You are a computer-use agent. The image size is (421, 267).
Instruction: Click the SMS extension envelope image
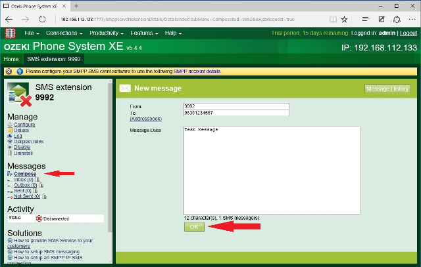pyautogui.click(x=19, y=94)
